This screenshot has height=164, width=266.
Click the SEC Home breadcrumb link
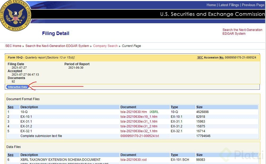tap(13, 46)
